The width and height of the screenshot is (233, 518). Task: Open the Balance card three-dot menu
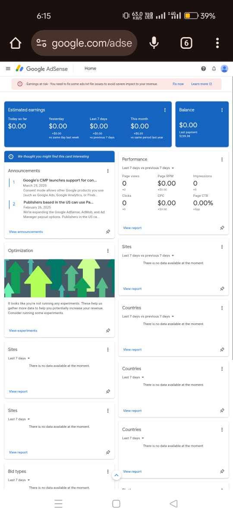click(x=222, y=110)
